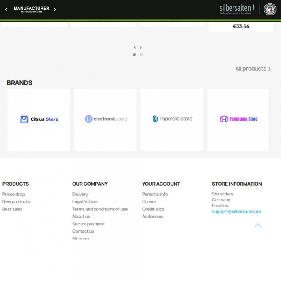
Task: Click the €33.64 product price
Action: pos(241,26)
